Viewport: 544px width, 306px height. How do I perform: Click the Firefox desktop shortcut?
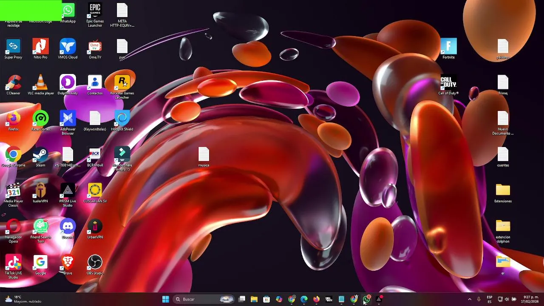(13, 121)
